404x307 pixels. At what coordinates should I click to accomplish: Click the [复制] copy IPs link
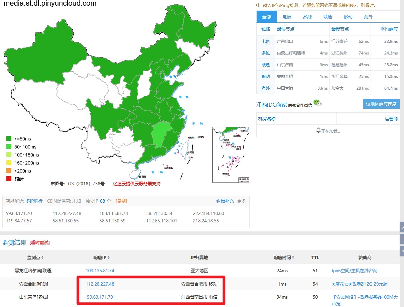[x=121, y=201]
